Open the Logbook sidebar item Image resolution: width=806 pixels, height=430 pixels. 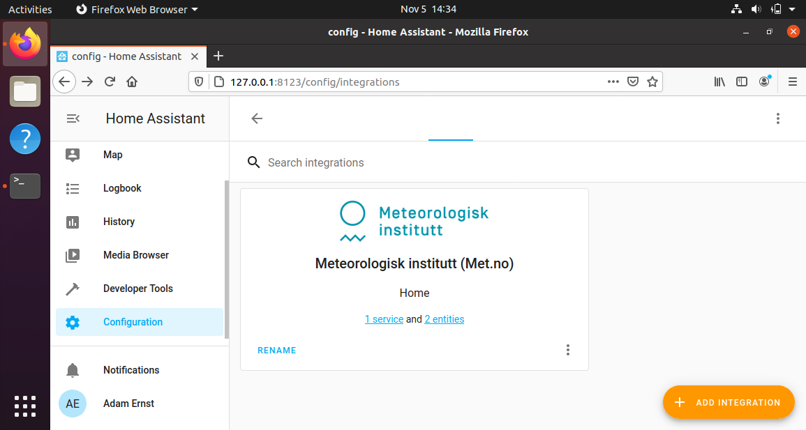click(x=140, y=188)
